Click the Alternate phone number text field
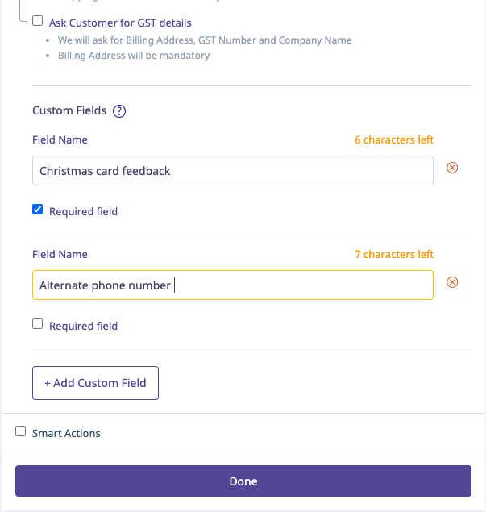 (232, 285)
